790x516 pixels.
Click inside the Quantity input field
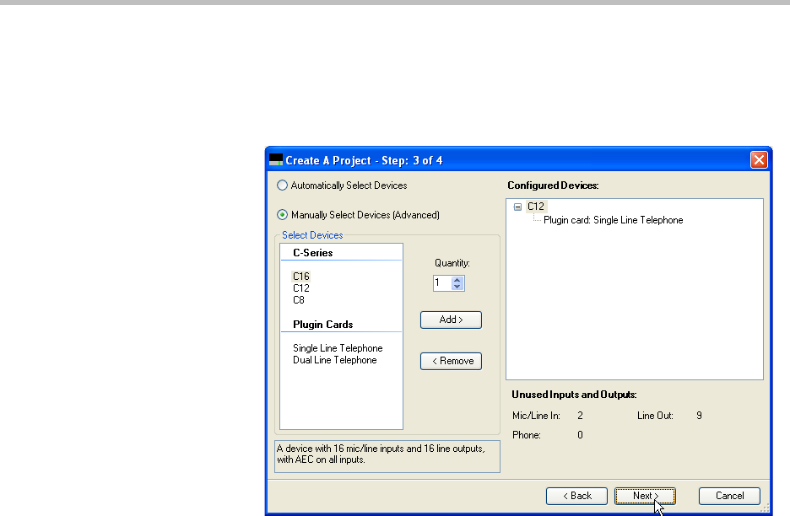(441, 284)
